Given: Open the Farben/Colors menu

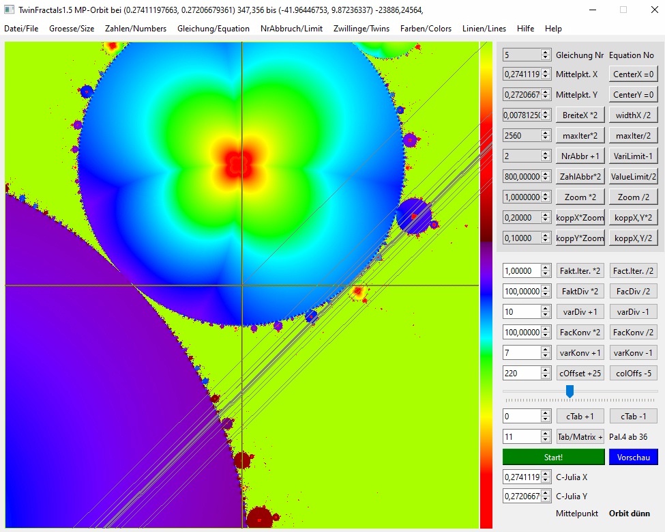Looking at the screenshot, I should [426, 29].
